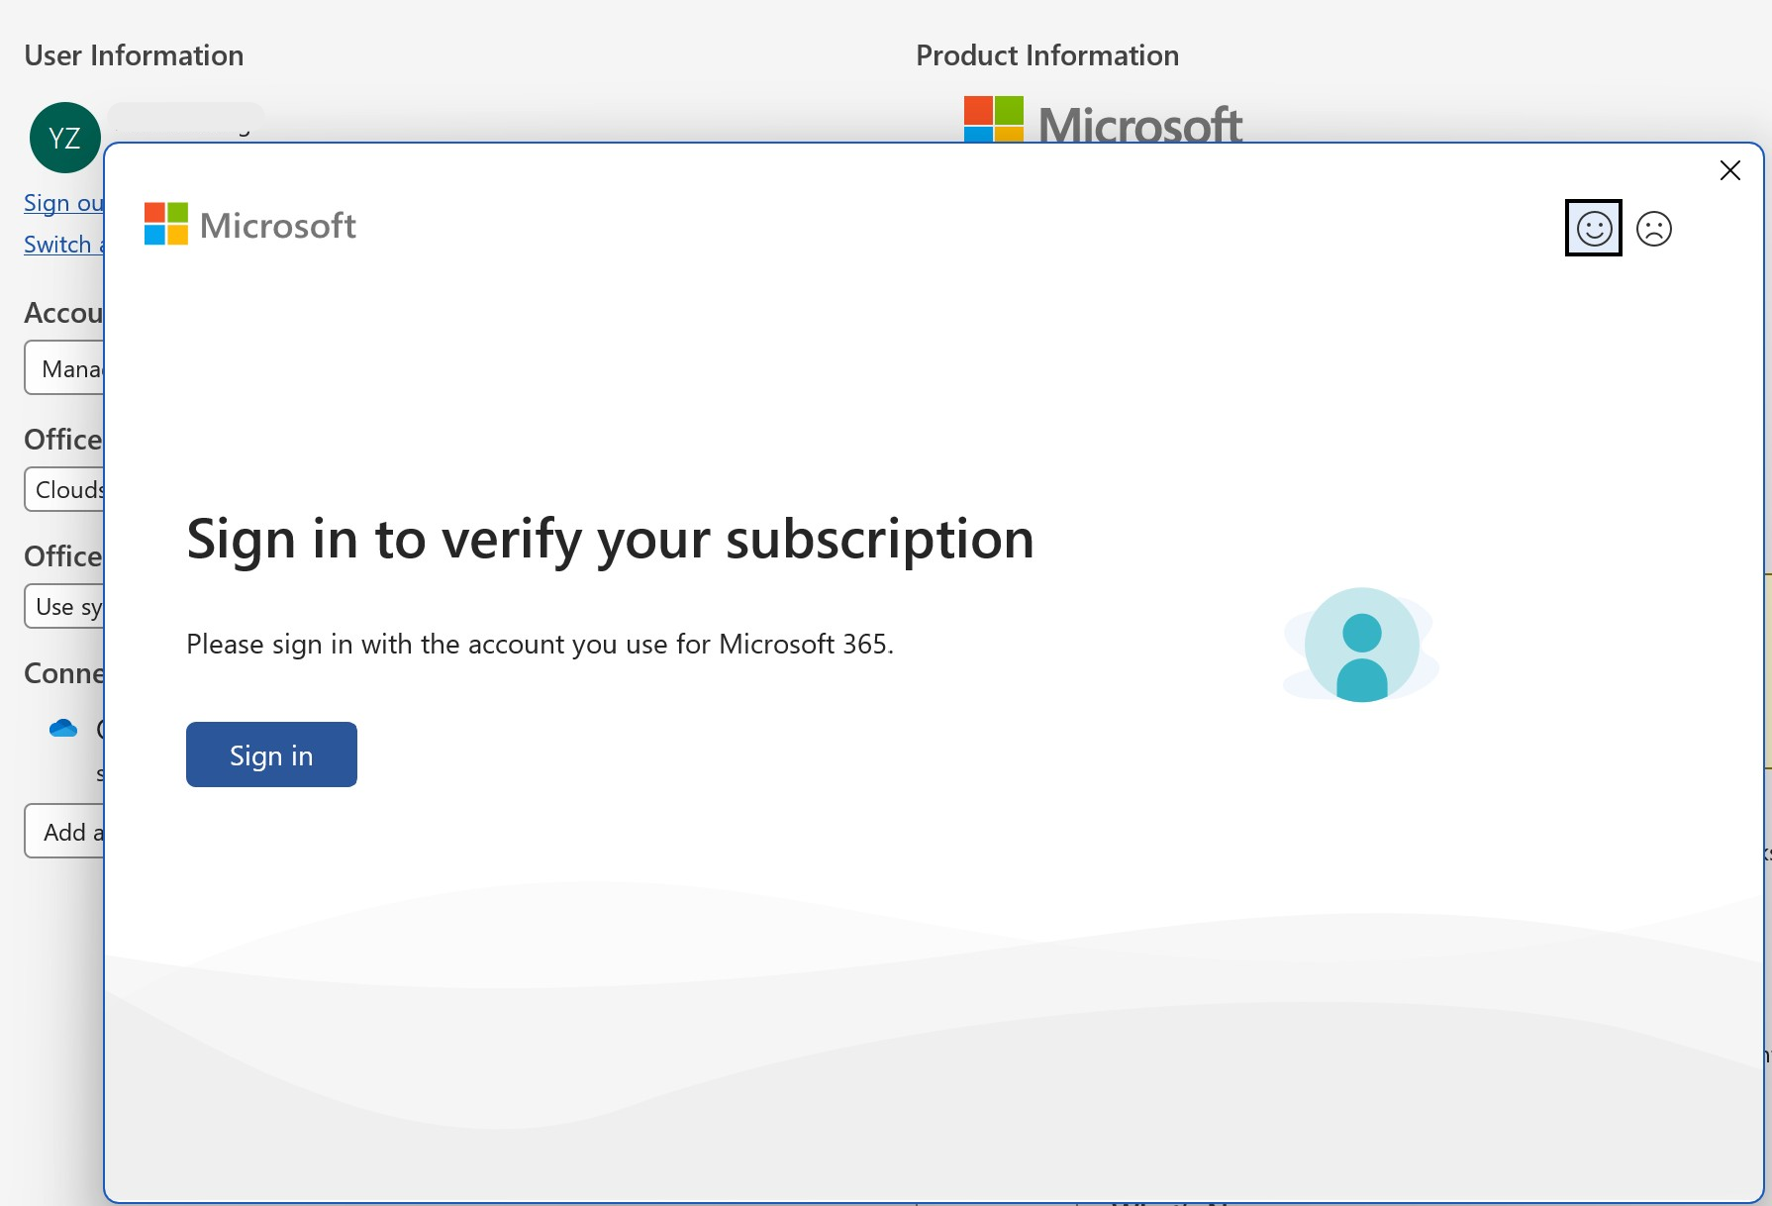
Task: Click the large Microsoft logo under Product Information
Action: (x=1103, y=120)
